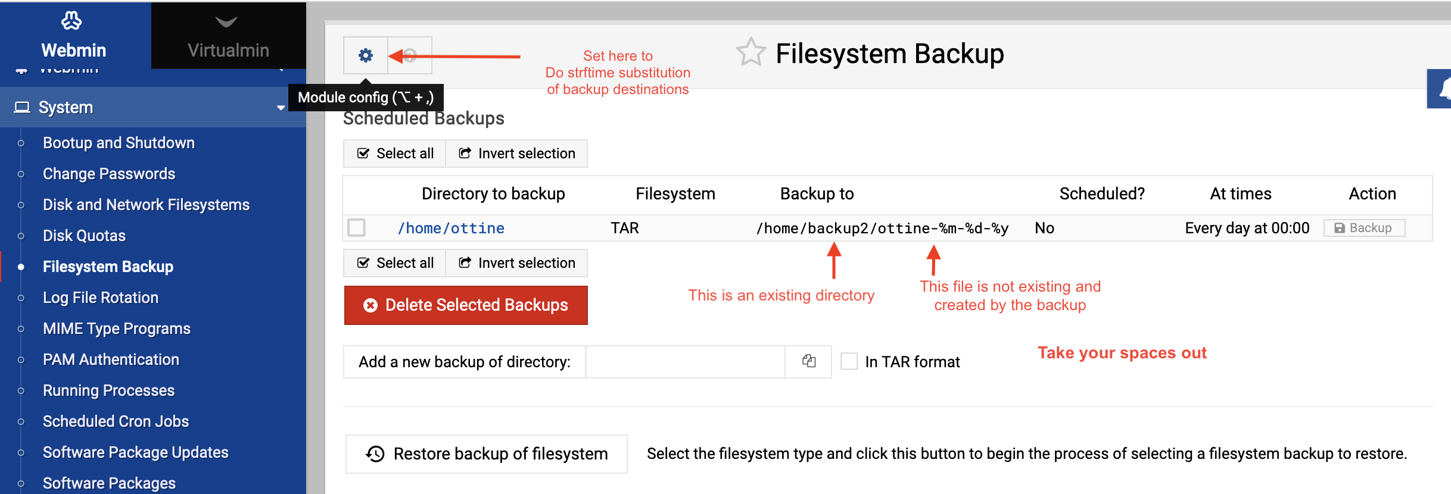The width and height of the screenshot is (1451, 494).
Task: Click the Backup action button in the row
Action: (1364, 228)
